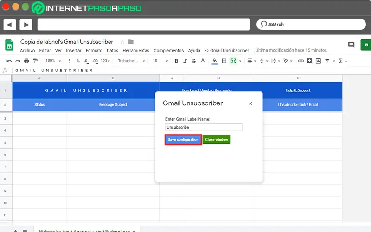Open the Insertar menu
This screenshot has height=232, width=371.
click(x=74, y=51)
